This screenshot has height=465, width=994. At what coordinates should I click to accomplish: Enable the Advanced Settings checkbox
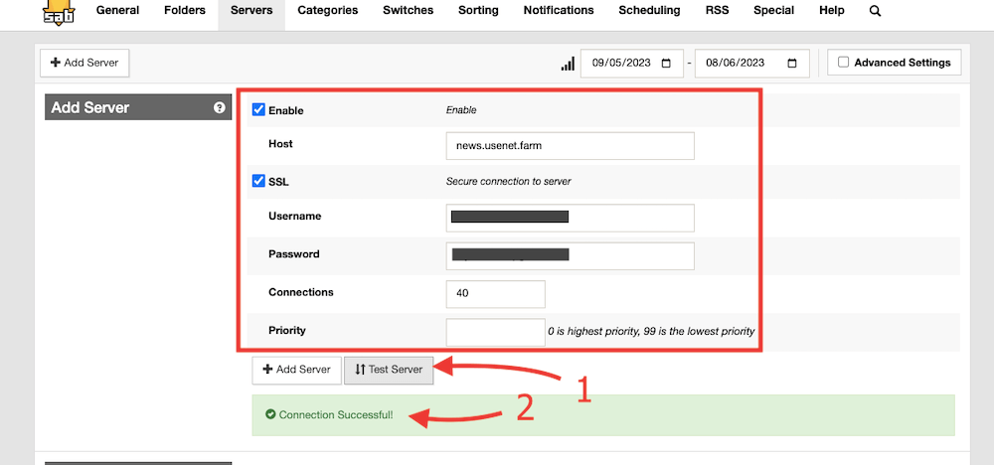(x=844, y=63)
